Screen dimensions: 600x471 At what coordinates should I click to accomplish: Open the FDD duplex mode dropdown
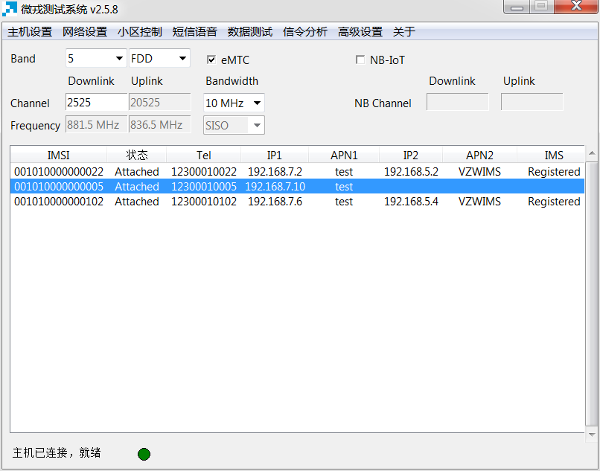pyautogui.click(x=159, y=58)
